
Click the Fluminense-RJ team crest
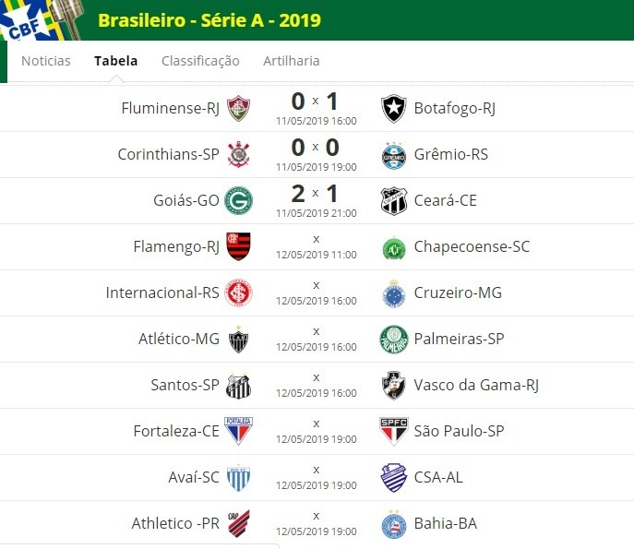(239, 108)
